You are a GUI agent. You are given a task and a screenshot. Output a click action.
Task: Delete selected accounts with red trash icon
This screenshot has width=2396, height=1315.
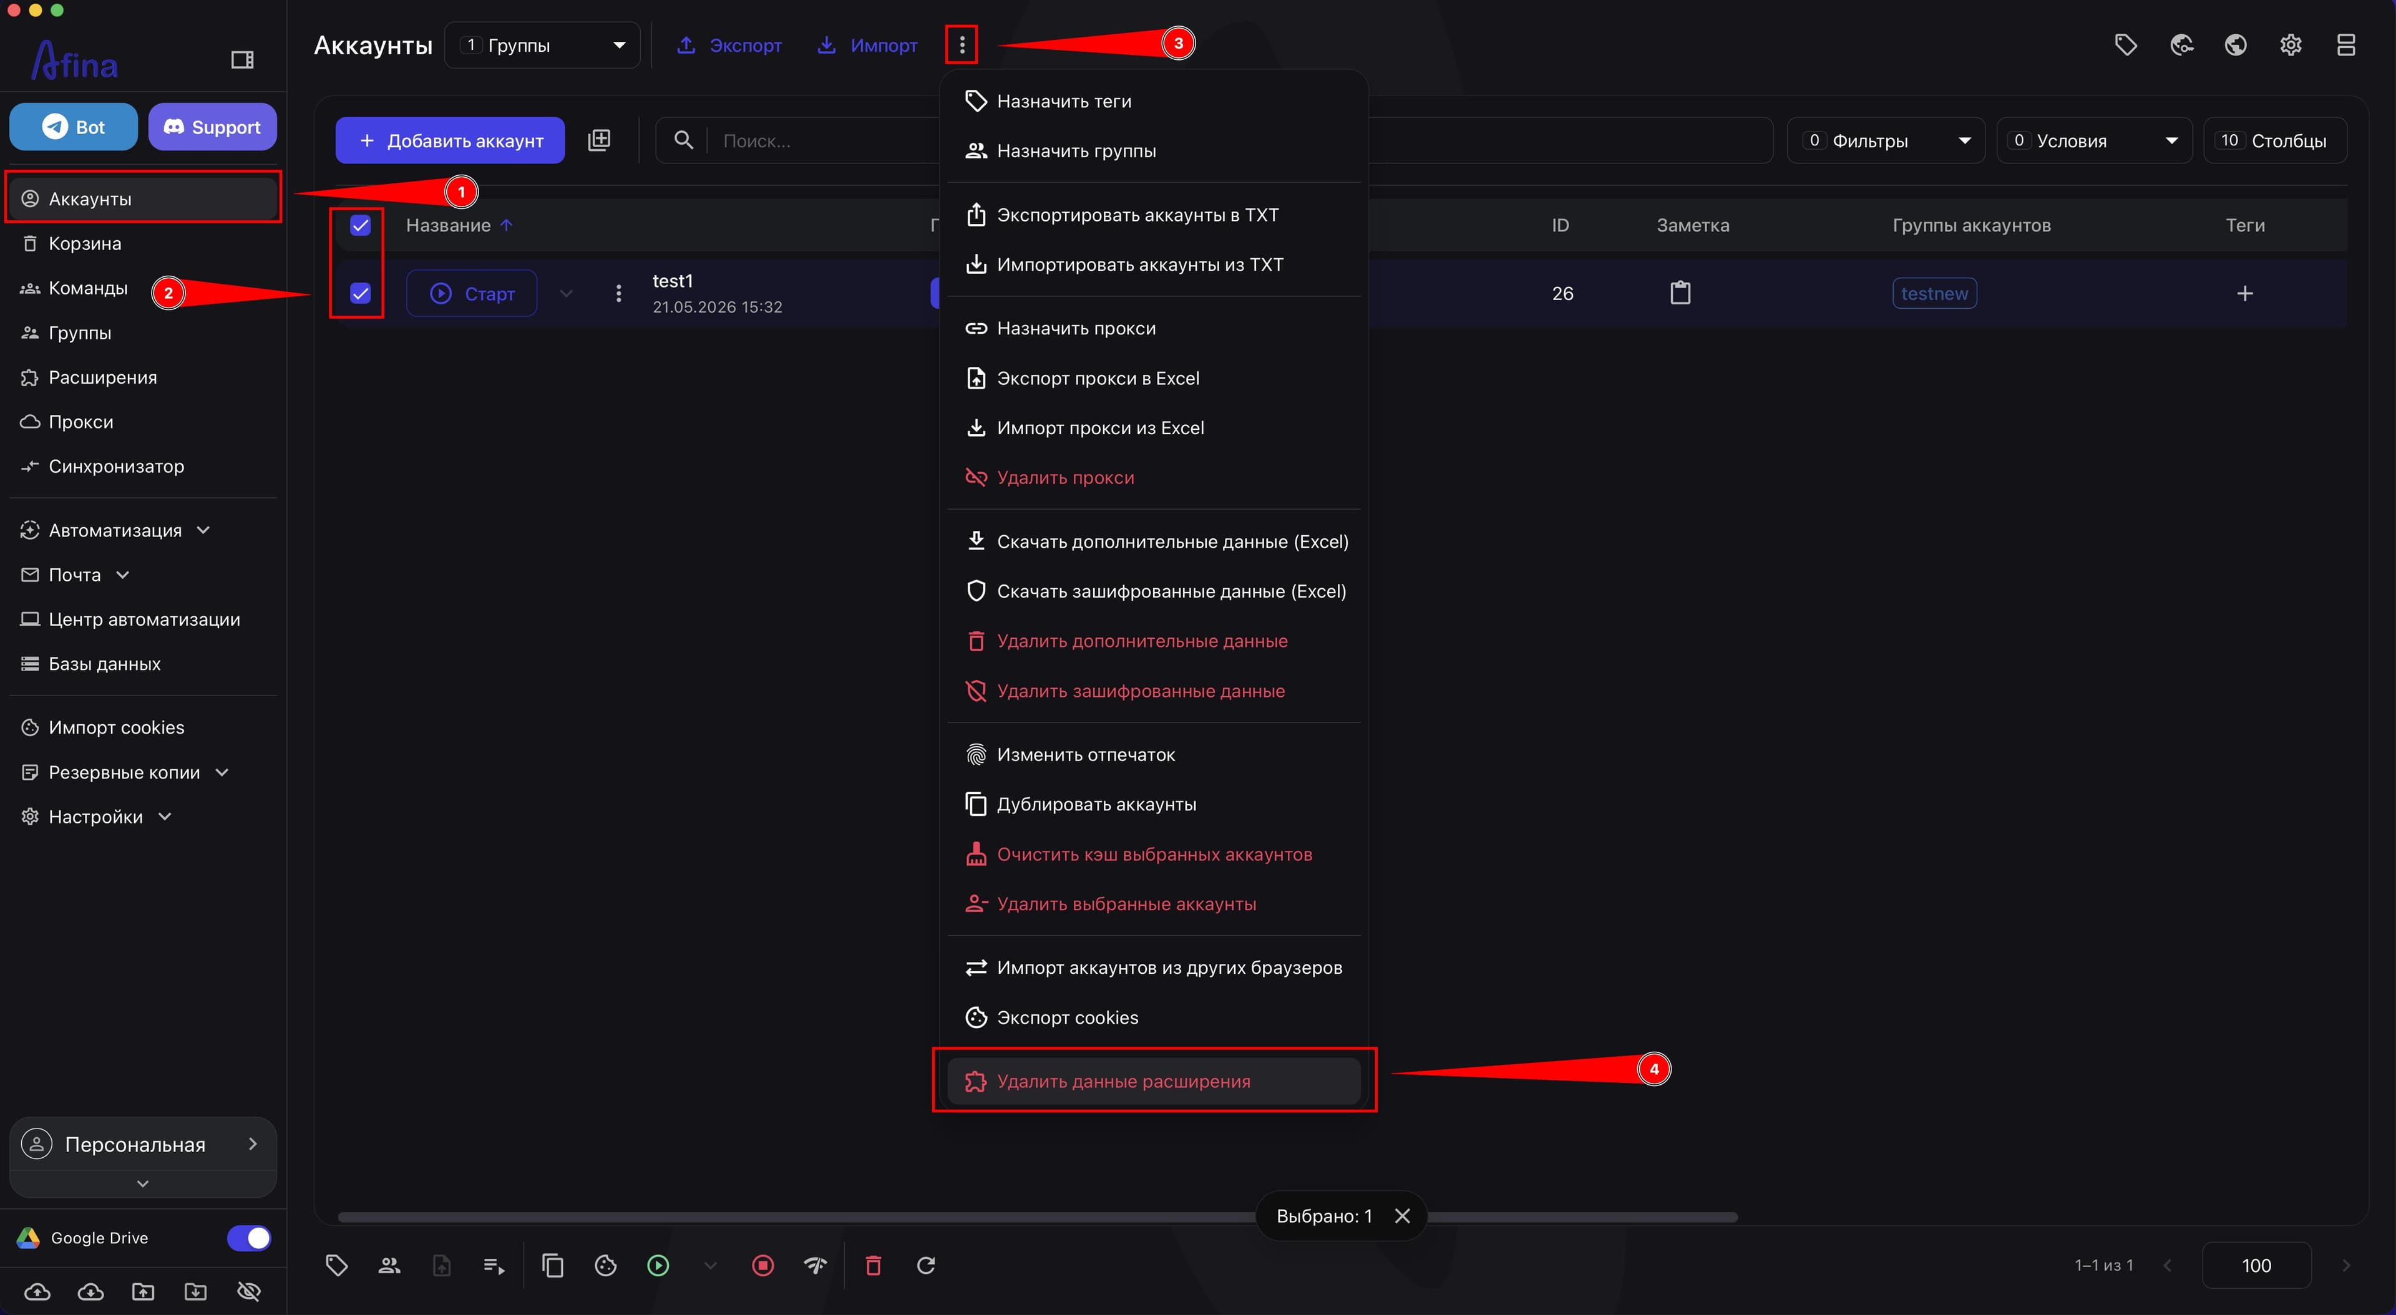pyautogui.click(x=872, y=1264)
